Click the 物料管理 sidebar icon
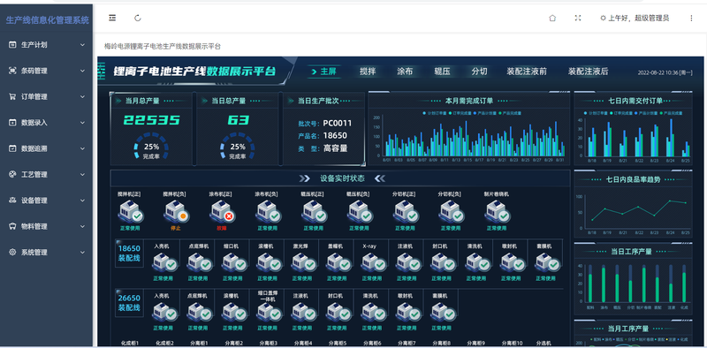This screenshot has width=707, height=348. pos(12,226)
